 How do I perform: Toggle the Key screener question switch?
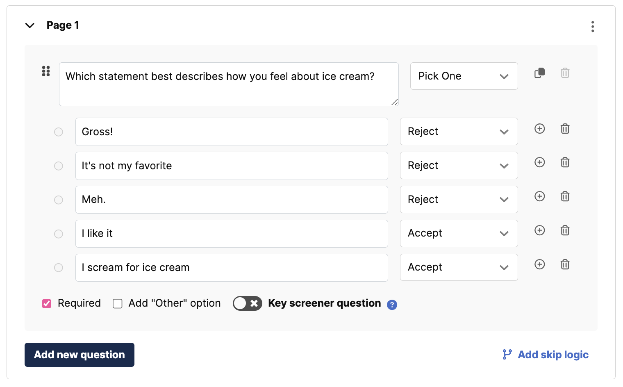pyautogui.click(x=248, y=303)
